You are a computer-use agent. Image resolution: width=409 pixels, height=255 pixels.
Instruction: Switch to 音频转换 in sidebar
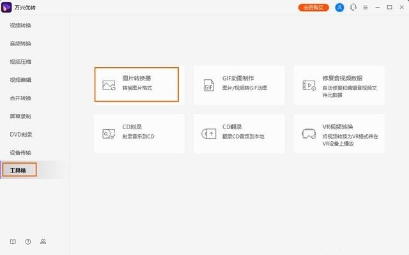tap(20, 43)
